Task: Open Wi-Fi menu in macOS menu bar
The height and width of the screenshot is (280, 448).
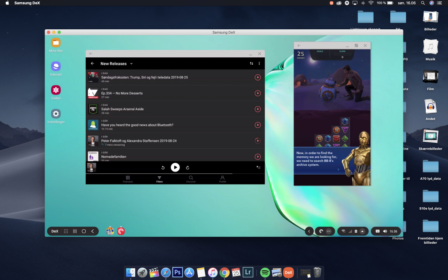Action: click(x=371, y=3)
